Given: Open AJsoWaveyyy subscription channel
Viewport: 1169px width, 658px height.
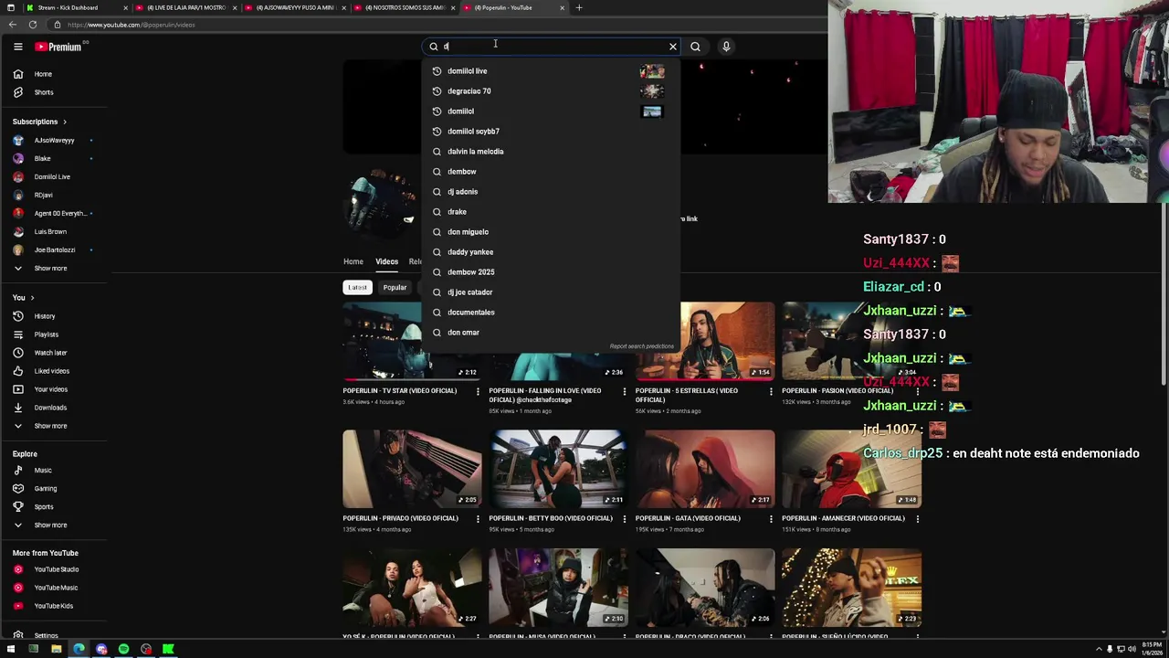Looking at the screenshot, I should (x=55, y=141).
